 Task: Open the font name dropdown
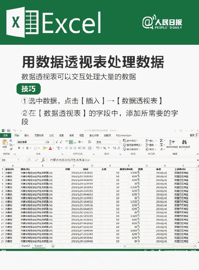click(x=46, y=142)
